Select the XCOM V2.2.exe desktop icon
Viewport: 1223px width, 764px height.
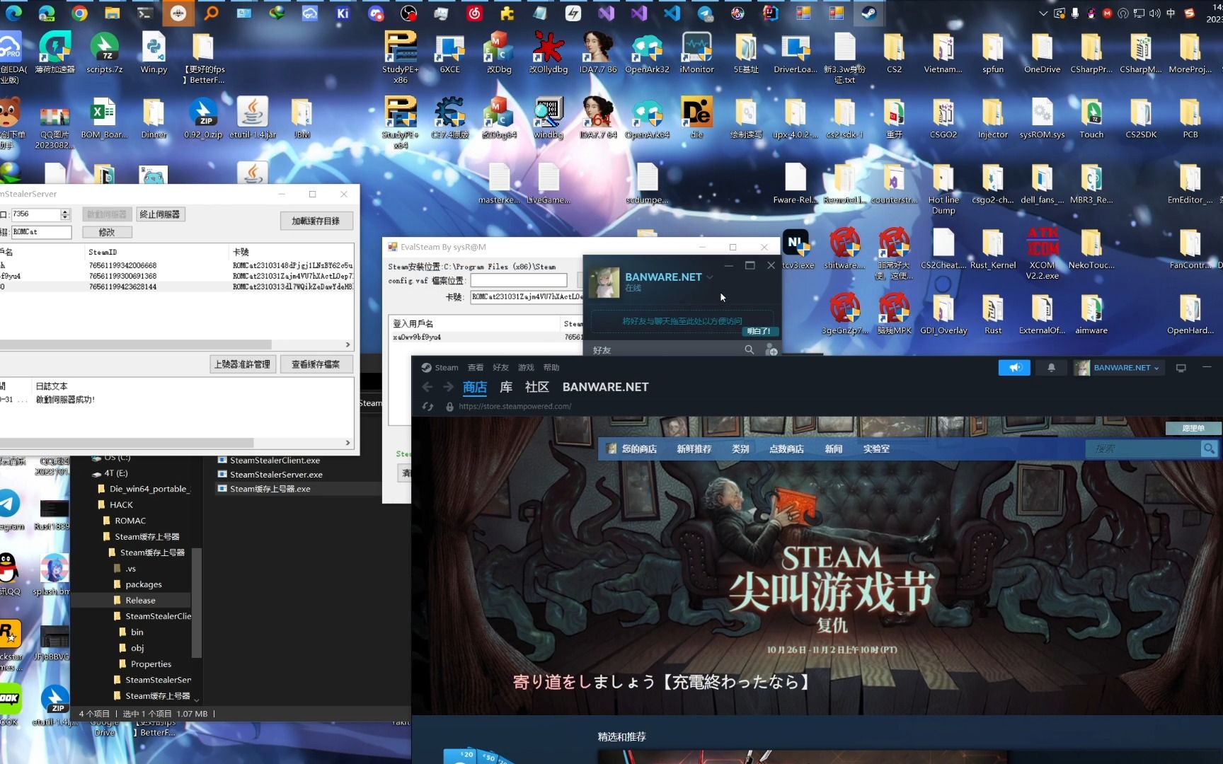point(1042,253)
